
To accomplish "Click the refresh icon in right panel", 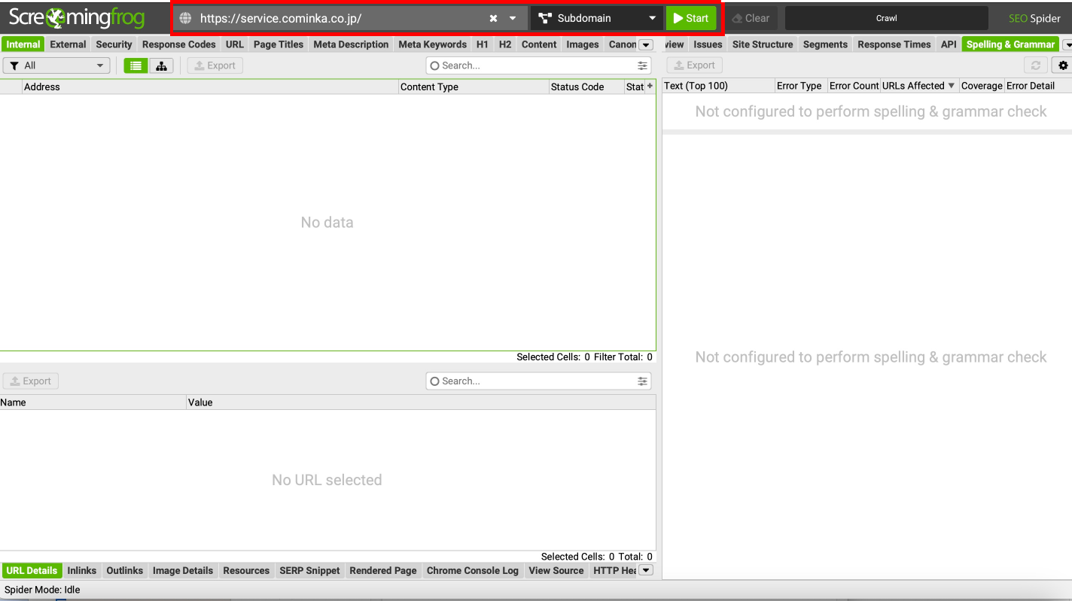I will click(1036, 65).
